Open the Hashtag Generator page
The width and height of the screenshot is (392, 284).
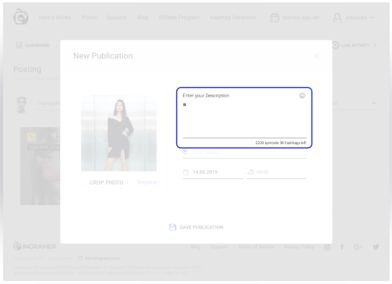[233, 17]
